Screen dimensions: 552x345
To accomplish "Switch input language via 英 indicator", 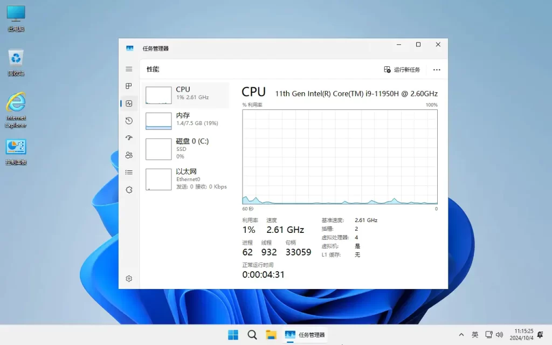I will [475, 334].
